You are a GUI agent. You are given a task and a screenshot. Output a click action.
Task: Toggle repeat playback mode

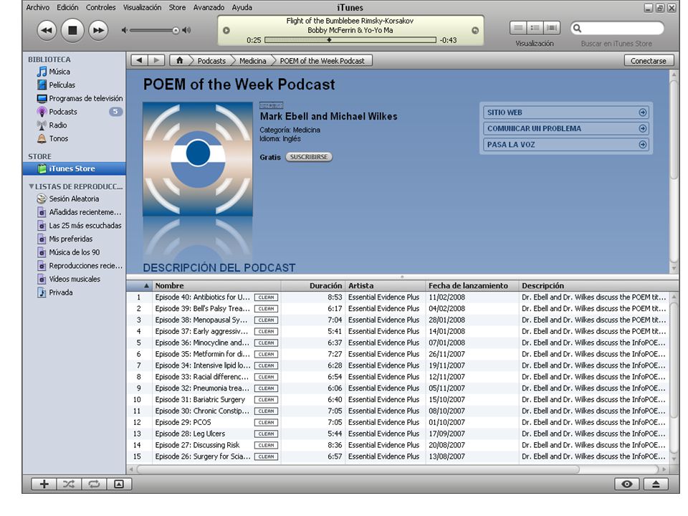(94, 484)
